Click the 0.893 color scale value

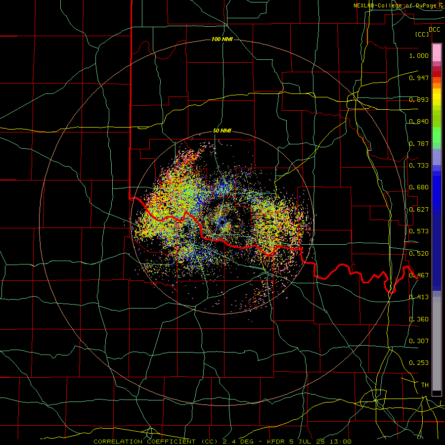pyautogui.click(x=419, y=99)
